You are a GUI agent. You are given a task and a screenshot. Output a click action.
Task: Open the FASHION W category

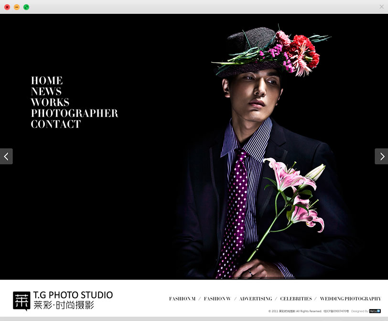click(217, 299)
